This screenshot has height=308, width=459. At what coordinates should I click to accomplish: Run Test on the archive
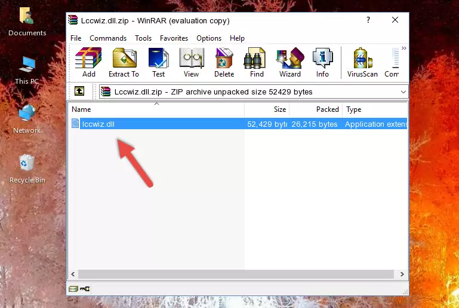pos(158,62)
